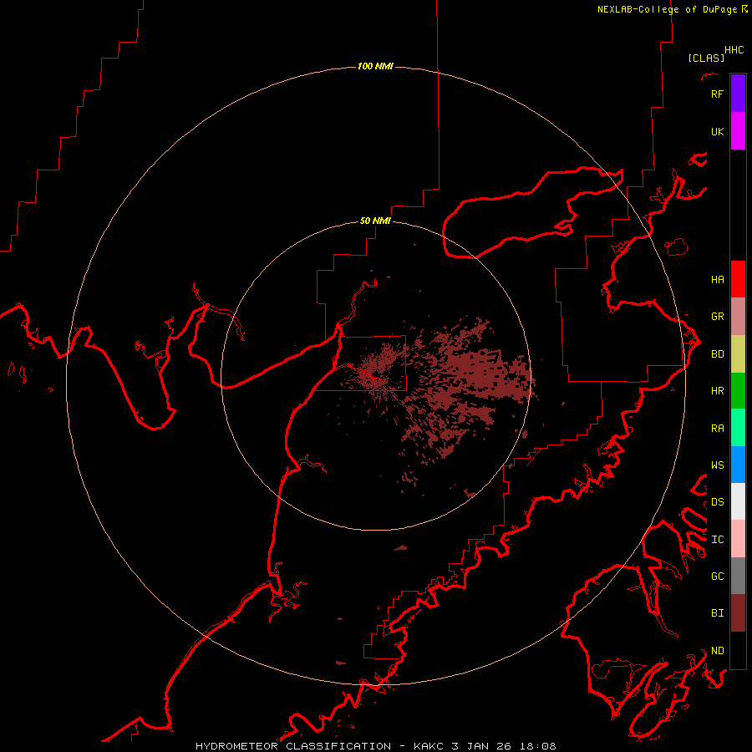Click the UK magenta legend swatch
This screenshot has height=752, width=752.
(x=738, y=131)
